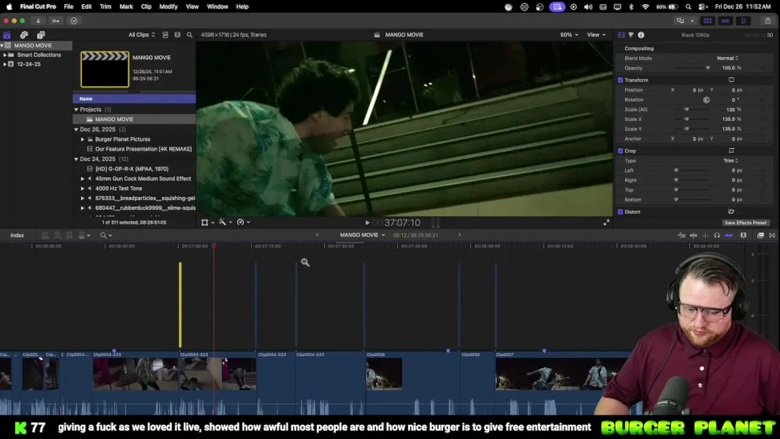Show the Info inspector icon

click(641, 35)
